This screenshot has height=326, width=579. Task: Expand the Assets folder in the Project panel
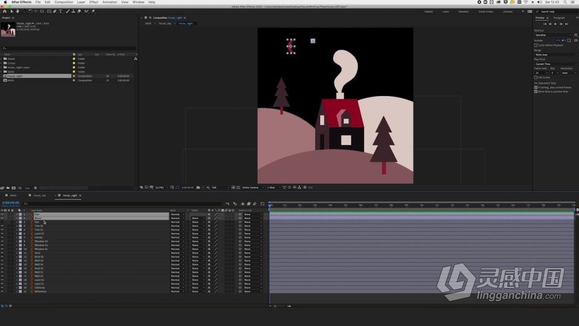pos(1,59)
